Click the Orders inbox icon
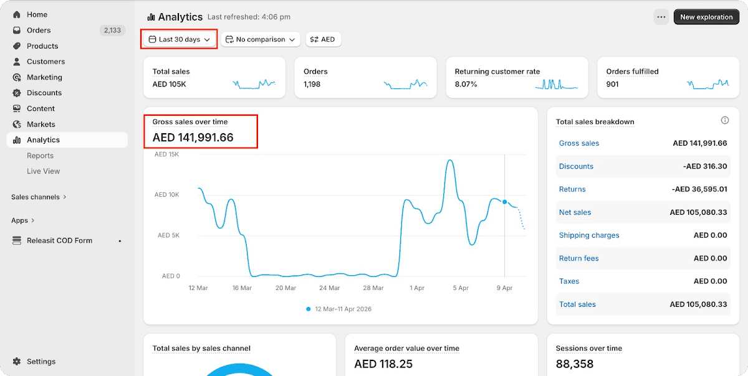This screenshot has height=376, width=748. (x=17, y=30)
